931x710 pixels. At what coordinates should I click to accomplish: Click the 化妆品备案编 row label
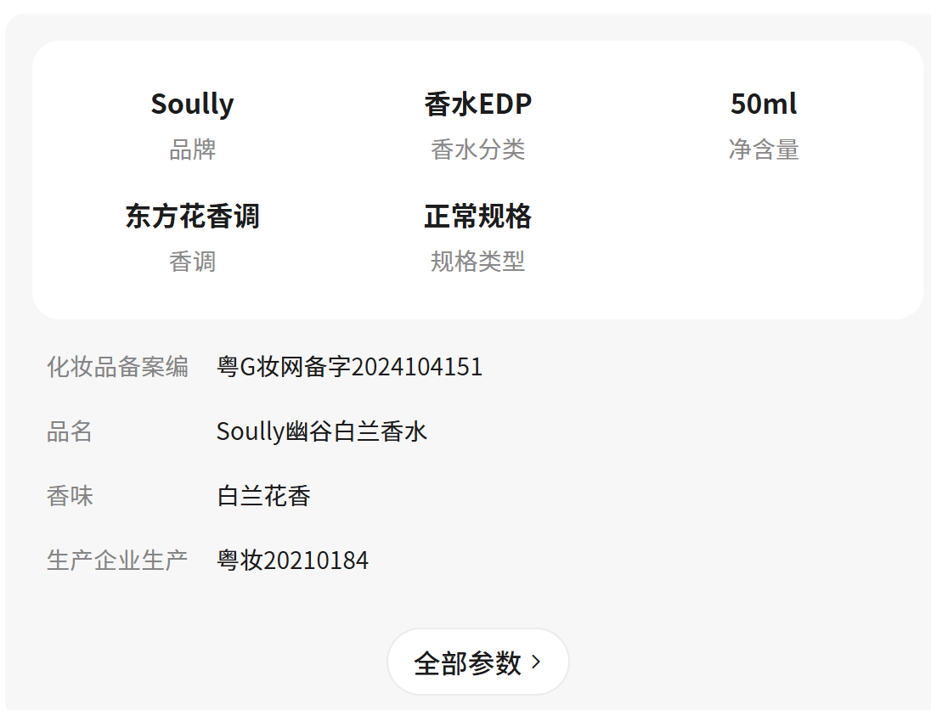click(117, 367)
